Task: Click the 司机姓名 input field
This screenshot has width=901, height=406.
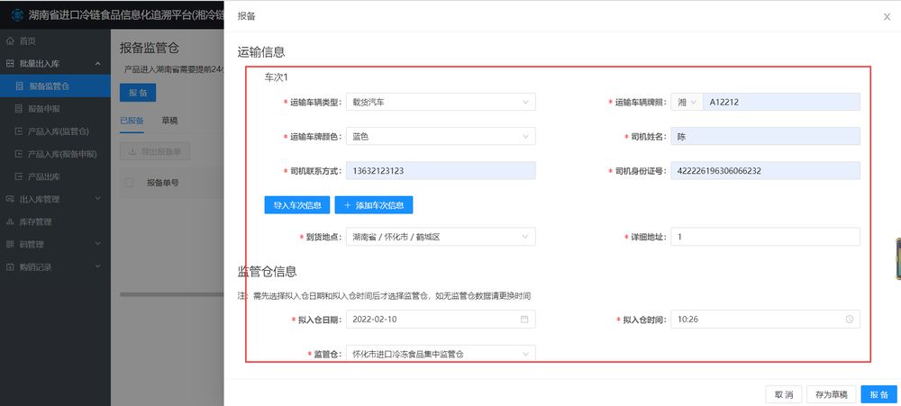Action: tap(765, 137)
